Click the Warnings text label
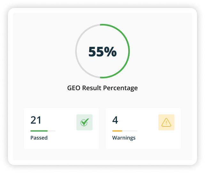The image size is (205, 173). tap(124, 138)
